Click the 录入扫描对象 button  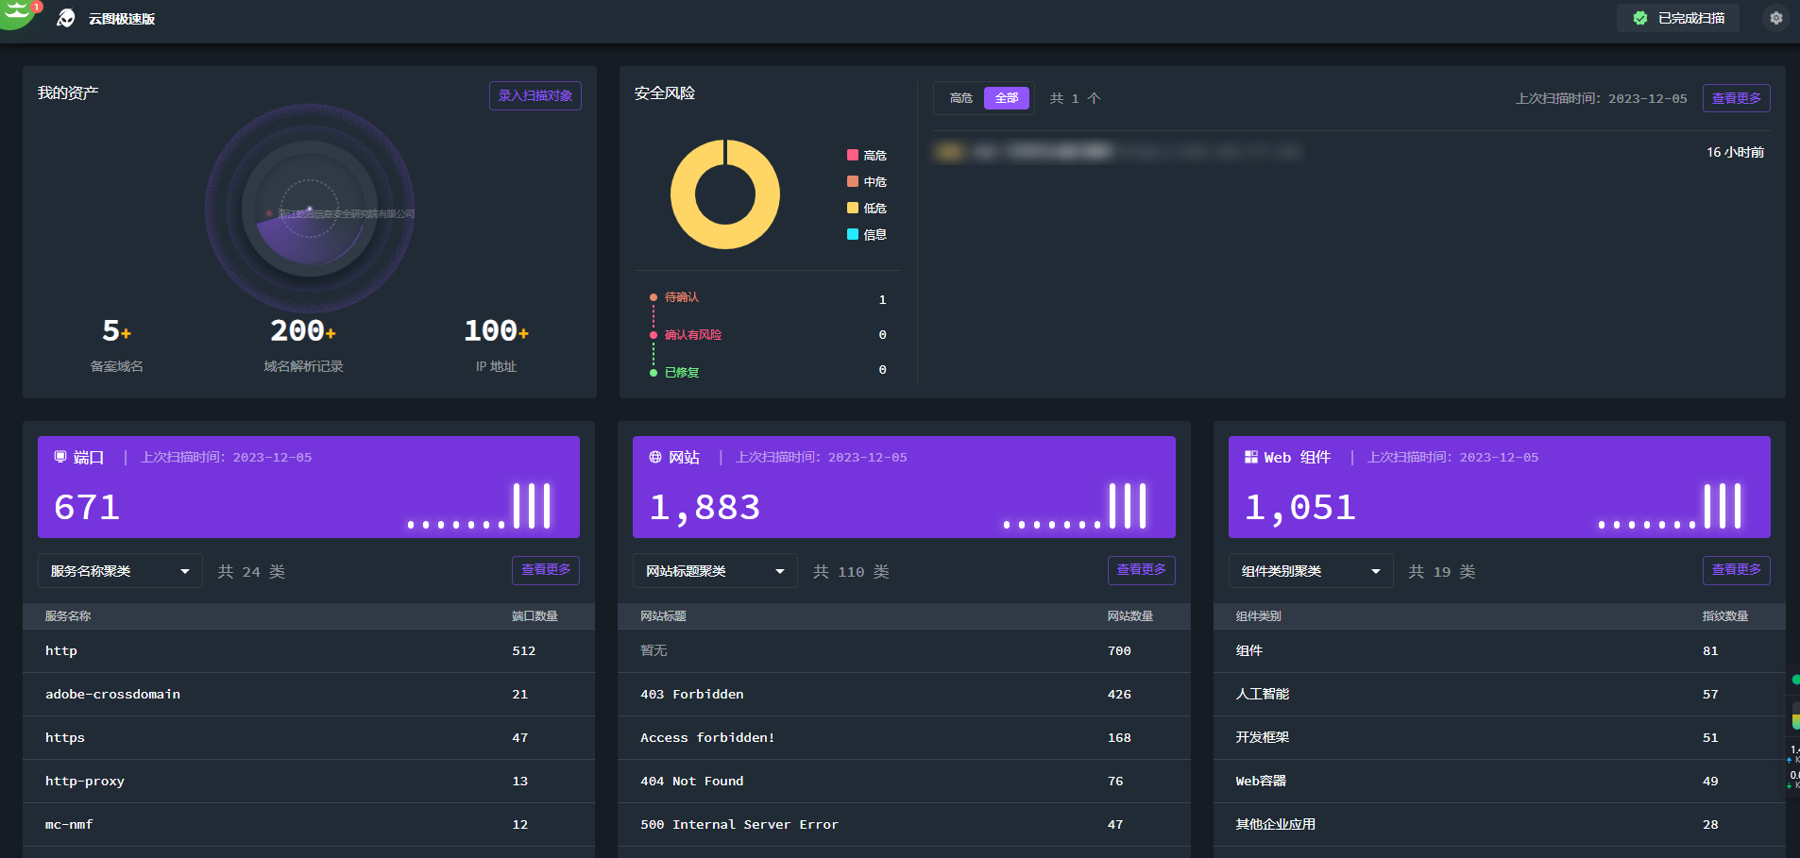535,95
